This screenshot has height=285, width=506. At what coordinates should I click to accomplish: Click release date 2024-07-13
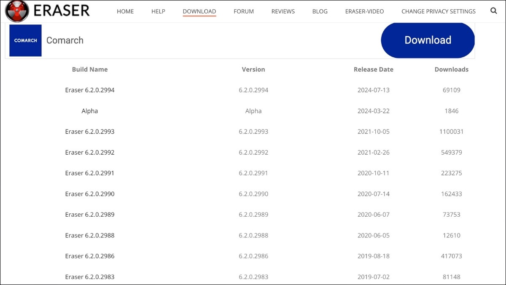pyautogui.click(x=374, y=90)
